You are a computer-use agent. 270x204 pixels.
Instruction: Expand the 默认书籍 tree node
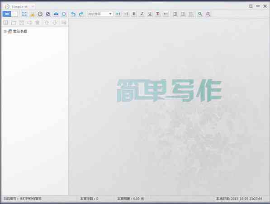pyautogui.click(x=5, y=32)
